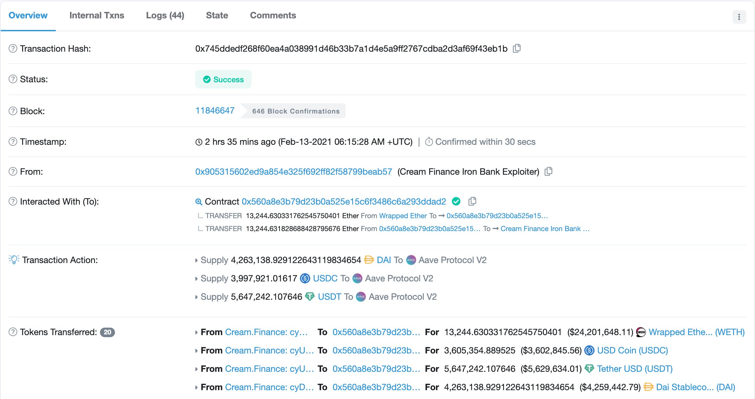Copy the transaction hash to clipboard
Image resolution: width=755 pixels, height=399 pixels.
tap(517, 49)
